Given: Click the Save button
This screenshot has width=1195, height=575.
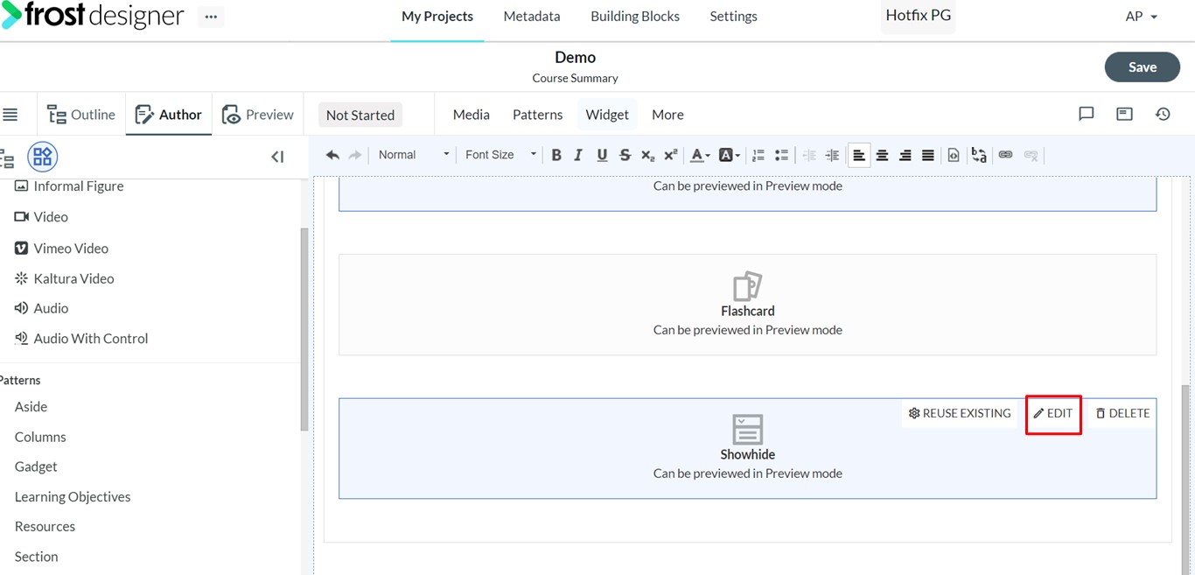Looking at the screenshot, I should [1143, 67].
